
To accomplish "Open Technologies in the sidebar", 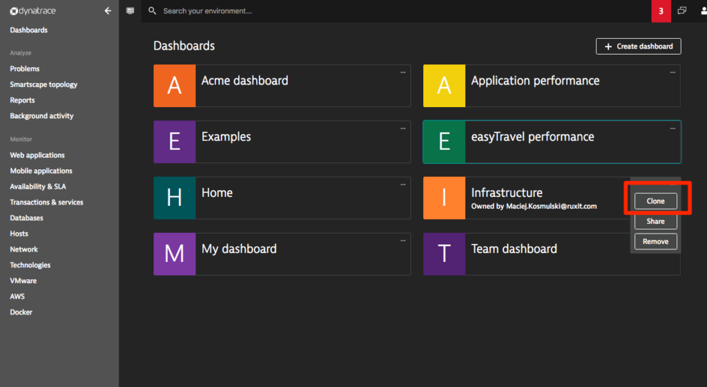I will tap(30, 265).
